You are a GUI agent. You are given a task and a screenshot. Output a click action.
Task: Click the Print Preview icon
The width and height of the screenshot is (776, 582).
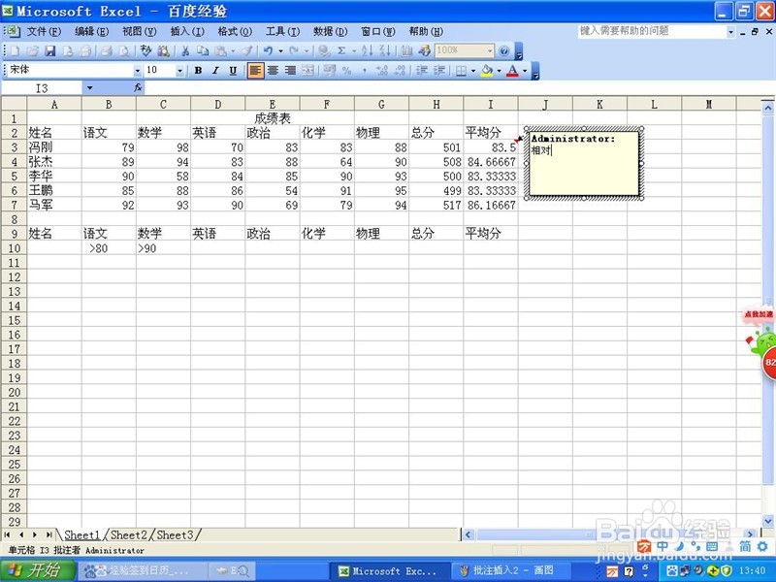coord(124,50)
